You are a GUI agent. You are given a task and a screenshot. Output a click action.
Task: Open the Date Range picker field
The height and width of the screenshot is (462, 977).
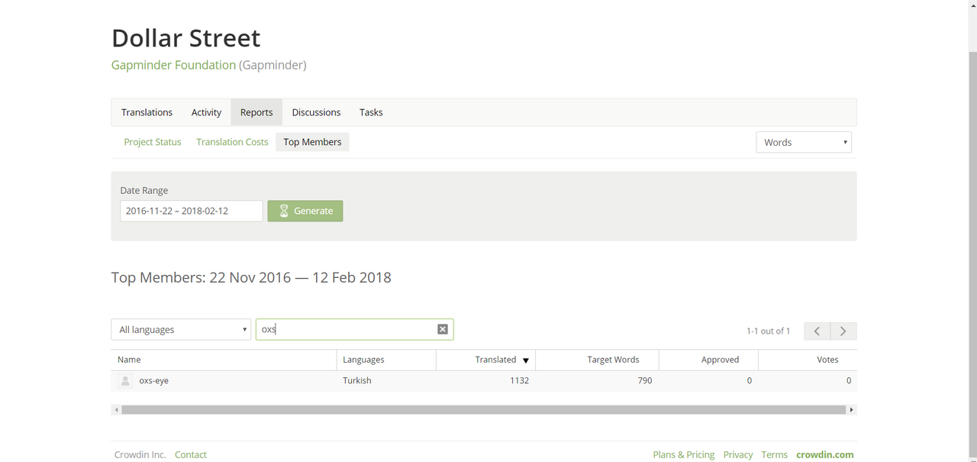point(192,211)
